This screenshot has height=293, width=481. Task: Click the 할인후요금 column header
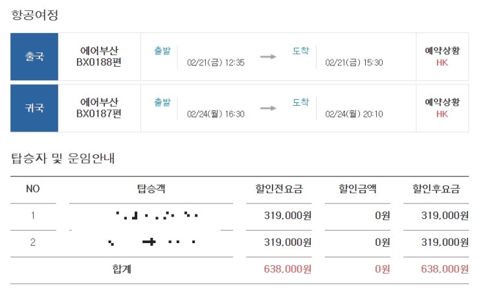click(x=436, y=189)
